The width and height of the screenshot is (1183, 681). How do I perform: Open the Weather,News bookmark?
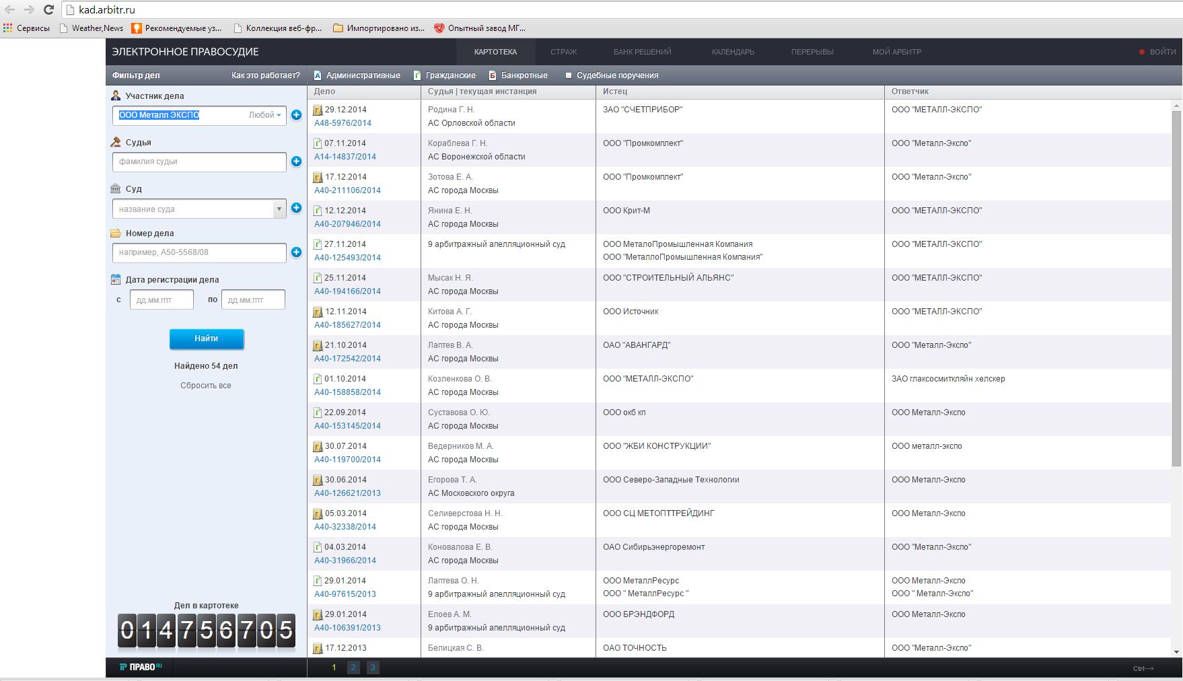point(92,28)
